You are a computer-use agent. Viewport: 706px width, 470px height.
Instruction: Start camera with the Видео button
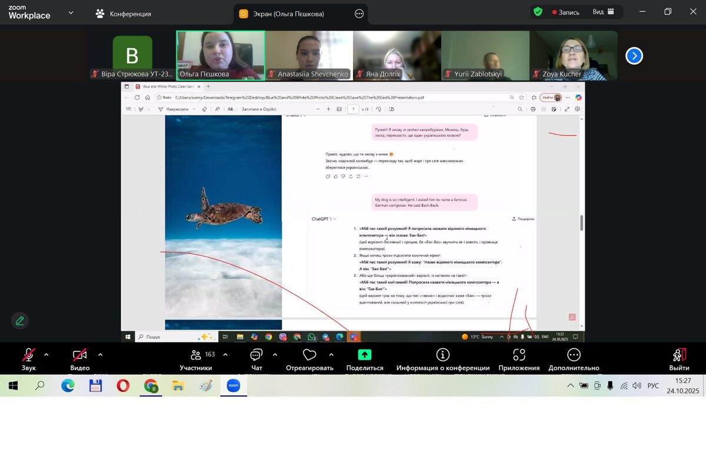coord(79,359)
